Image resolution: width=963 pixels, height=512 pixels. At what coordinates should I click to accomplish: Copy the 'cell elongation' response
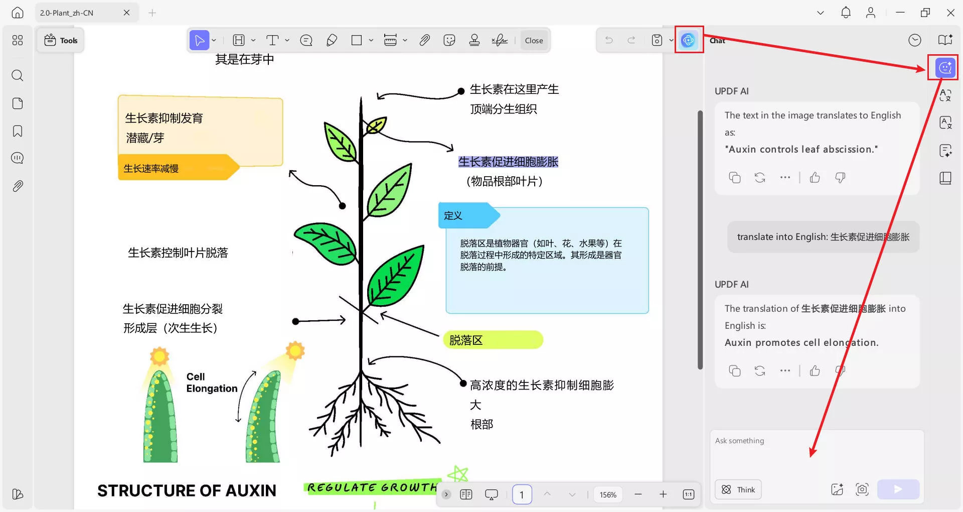(x=734, y=371)
